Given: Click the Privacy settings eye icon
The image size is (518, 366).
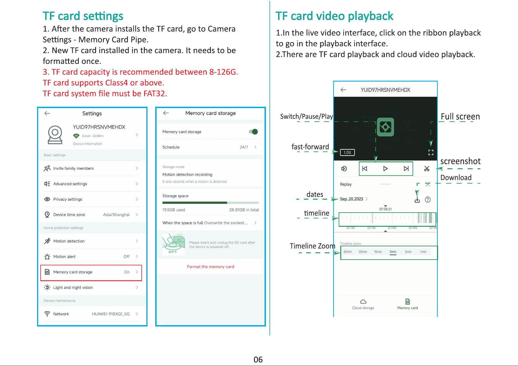Looking at the screenshot, I should 47,199.
